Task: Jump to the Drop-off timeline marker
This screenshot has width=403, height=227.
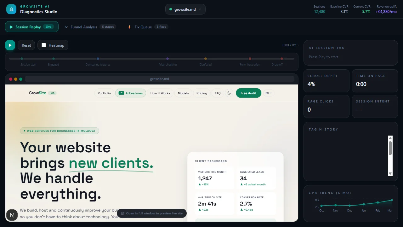Action: [x=282, y=59]
